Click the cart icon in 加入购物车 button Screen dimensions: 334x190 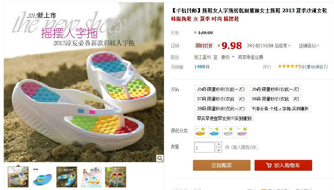269,165
